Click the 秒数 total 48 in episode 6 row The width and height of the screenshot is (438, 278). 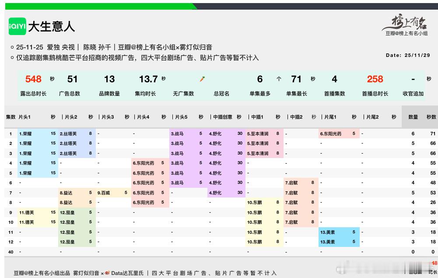pyautogui.click(x=433, y=183)
